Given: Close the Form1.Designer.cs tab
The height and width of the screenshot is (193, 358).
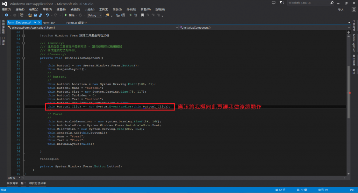Looking at the screenshot, I should point(39,22).
